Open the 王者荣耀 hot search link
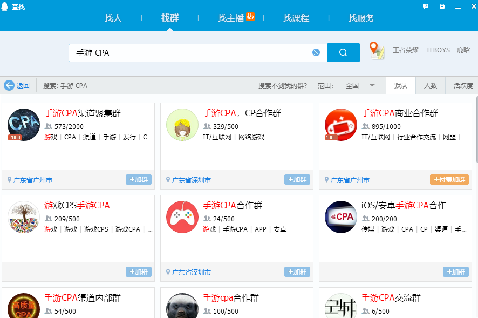 [x=405, y=50]
